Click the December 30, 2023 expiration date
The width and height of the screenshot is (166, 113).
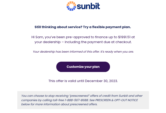coord(101,81)
